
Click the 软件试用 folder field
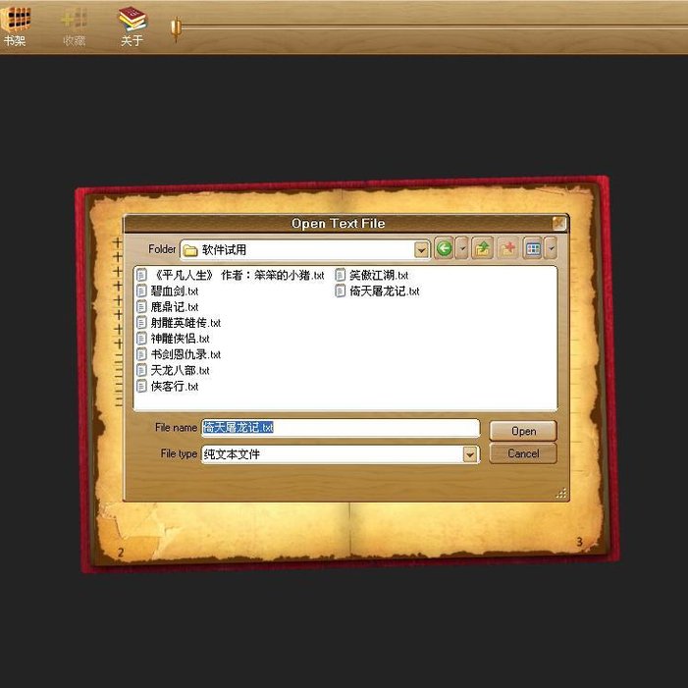click(x=304, y=250)
